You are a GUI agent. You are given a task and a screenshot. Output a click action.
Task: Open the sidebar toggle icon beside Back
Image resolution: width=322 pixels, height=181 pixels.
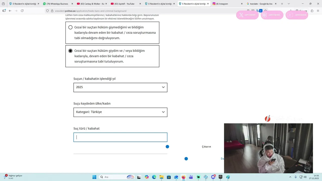pyautogui.click(x=4, y=11)
